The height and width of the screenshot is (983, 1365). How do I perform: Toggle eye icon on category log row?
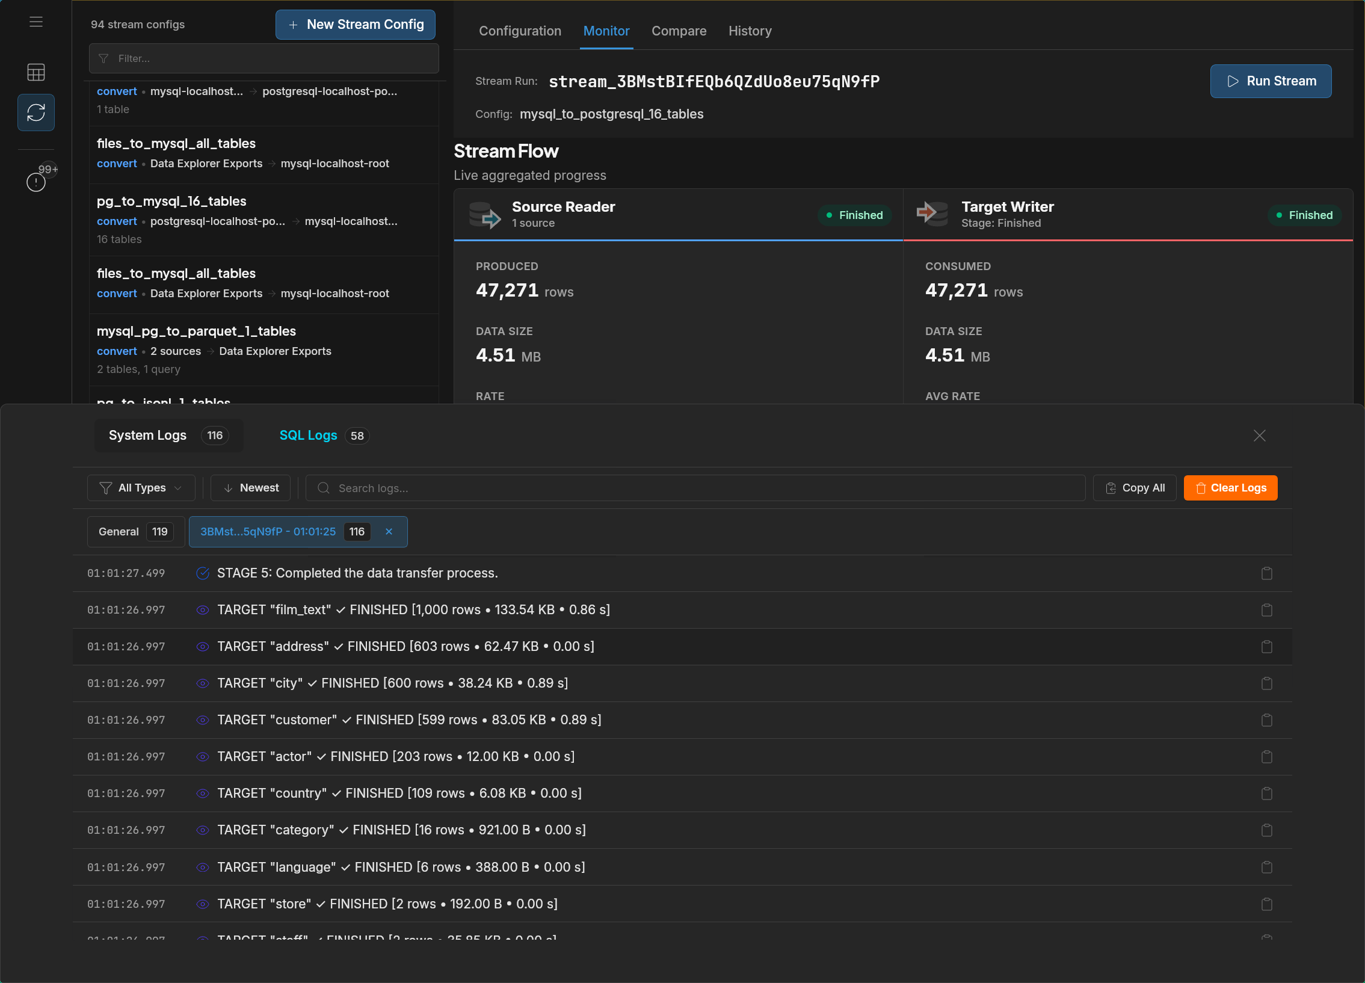click(203, 830)
